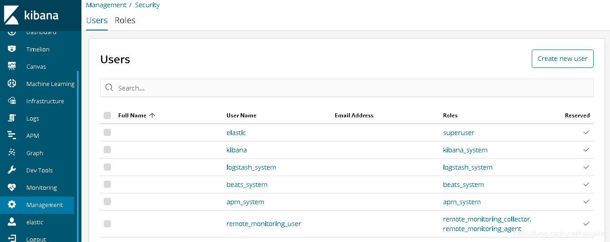
Task: Click the Full Name sort arrow
Action: (x=152, y=116)
